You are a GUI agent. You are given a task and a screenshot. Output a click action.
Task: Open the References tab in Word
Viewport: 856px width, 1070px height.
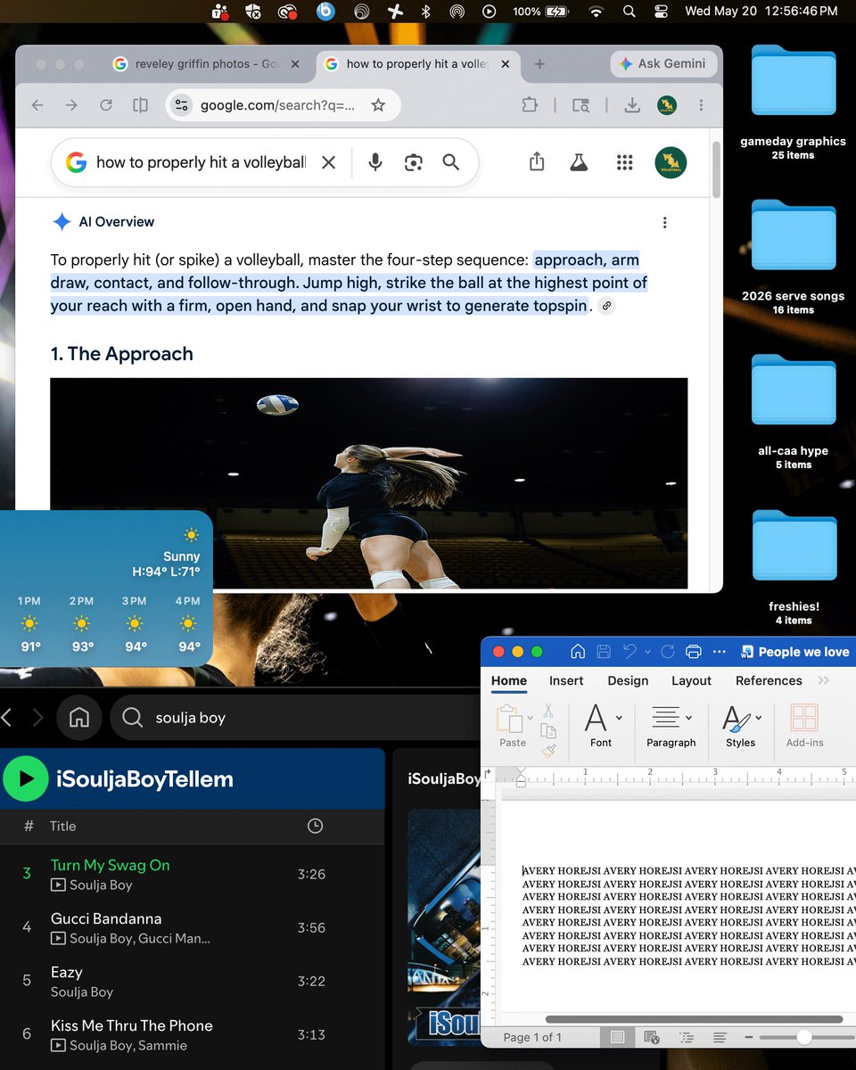(769, 680)
